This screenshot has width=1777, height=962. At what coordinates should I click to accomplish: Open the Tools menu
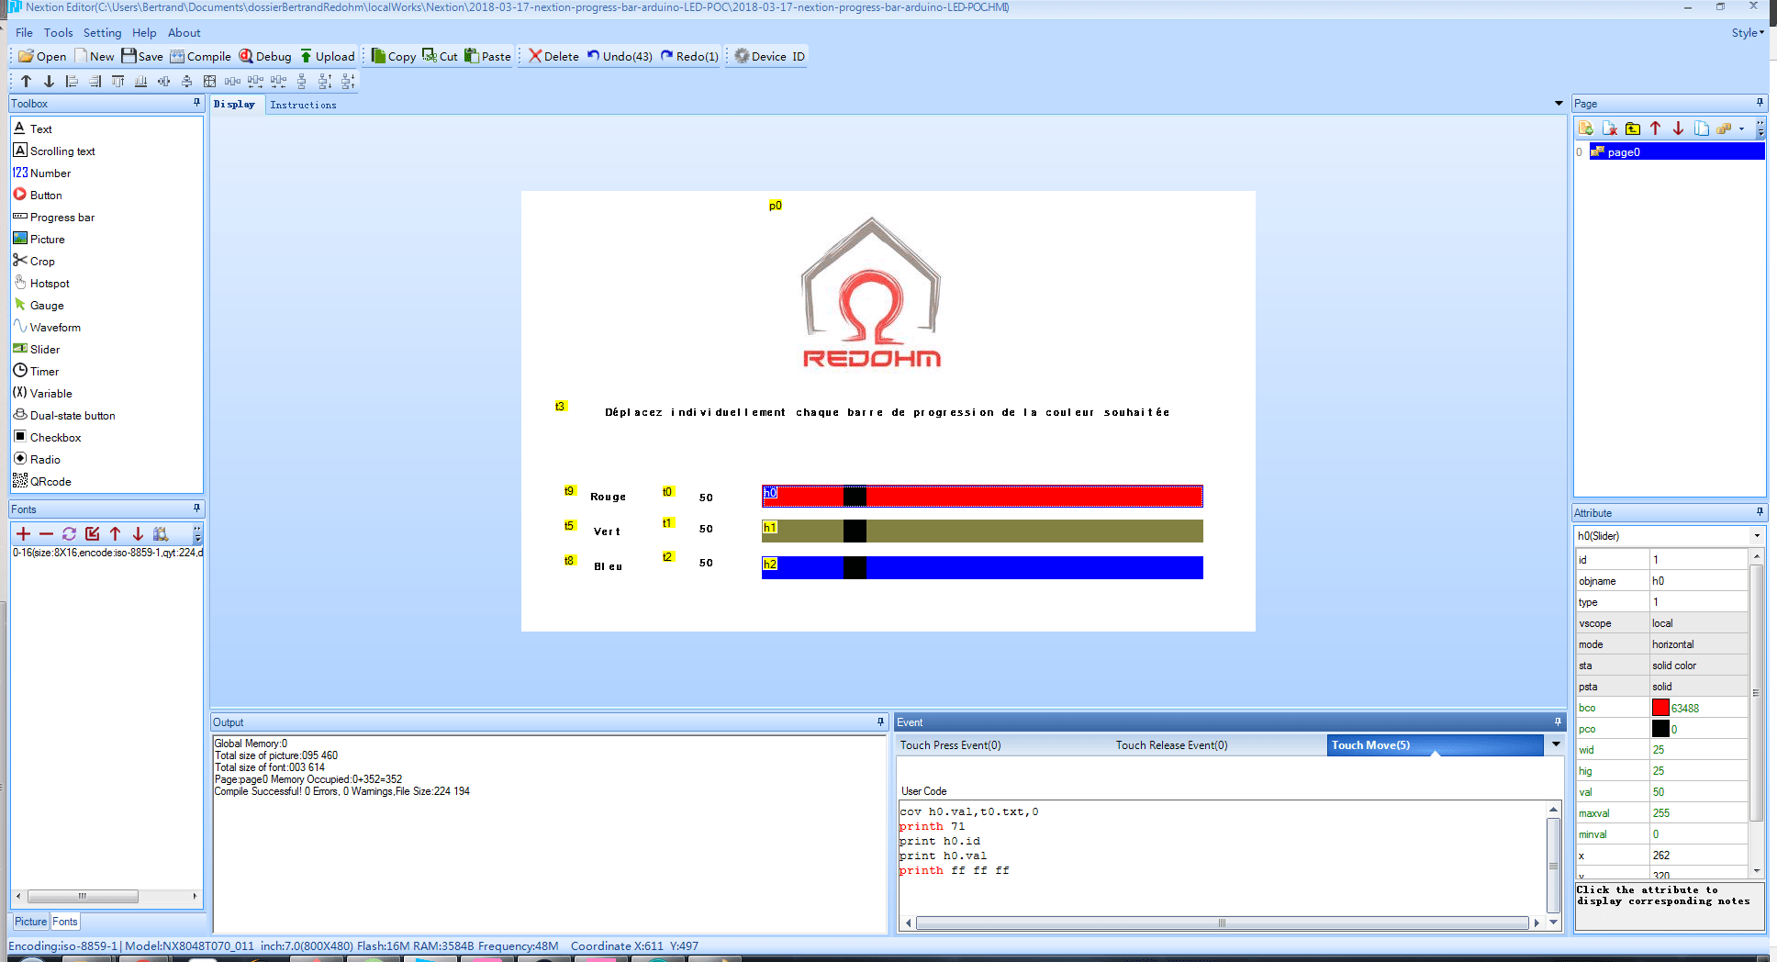[x=58, y=33]
